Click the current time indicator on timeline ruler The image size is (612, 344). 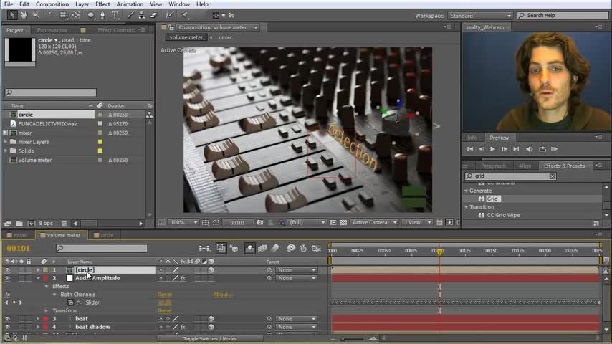pyautogui.click(x=439, y=251)
